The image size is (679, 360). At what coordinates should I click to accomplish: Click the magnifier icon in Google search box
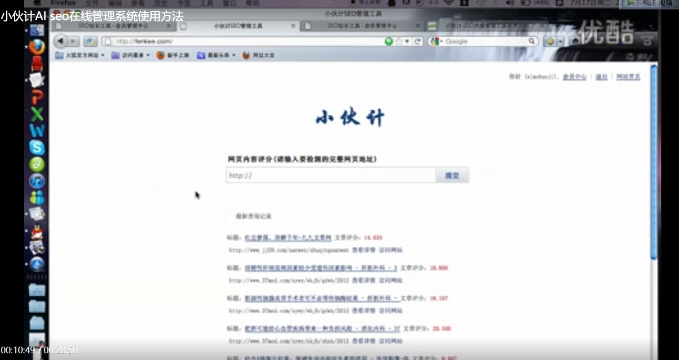pyautogui.click(x=532, y=41)
